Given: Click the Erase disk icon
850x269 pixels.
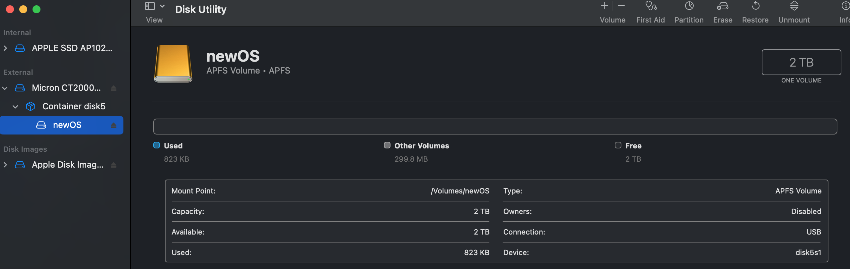Looking at the screenshot, I should (723, 6).
